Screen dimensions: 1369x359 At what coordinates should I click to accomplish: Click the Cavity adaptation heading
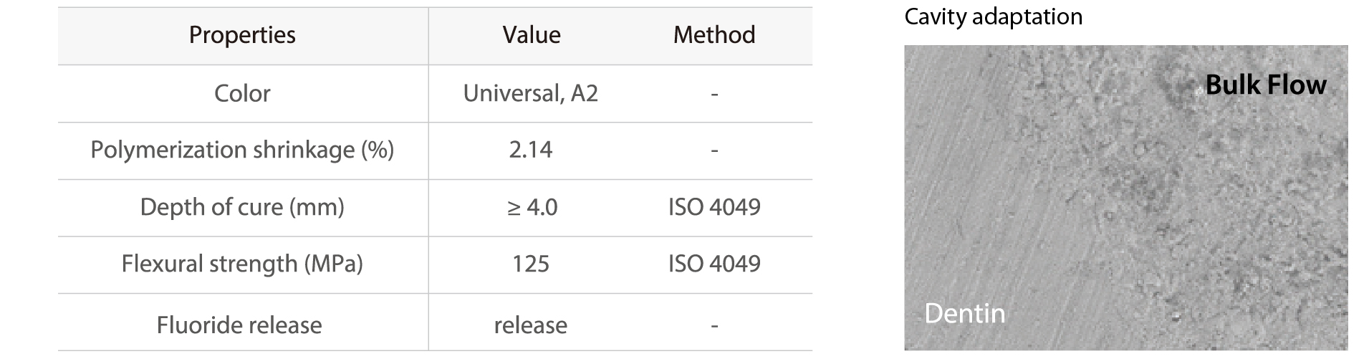[x=993, y=16]
